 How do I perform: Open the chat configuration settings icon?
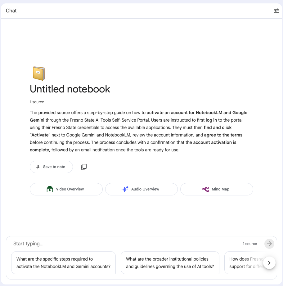point(276,11)
